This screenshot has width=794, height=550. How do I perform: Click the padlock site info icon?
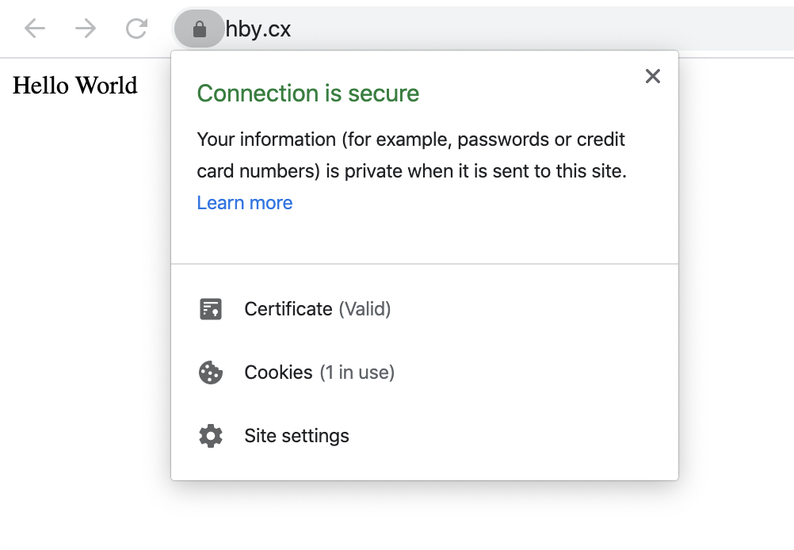point(200,29)
